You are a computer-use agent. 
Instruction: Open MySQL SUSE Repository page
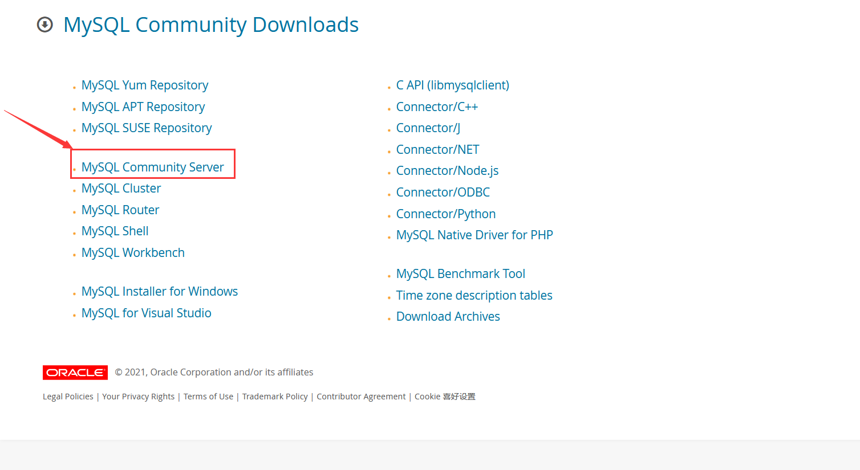pyautogui.click(x=147, y=128)
